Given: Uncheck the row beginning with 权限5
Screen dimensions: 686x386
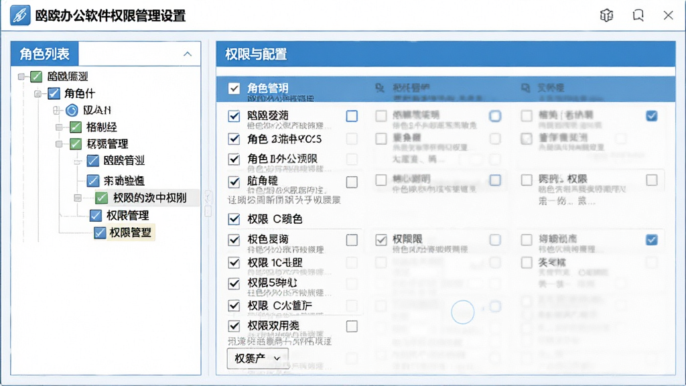Looking at the screenshot, I should [234, 283].
